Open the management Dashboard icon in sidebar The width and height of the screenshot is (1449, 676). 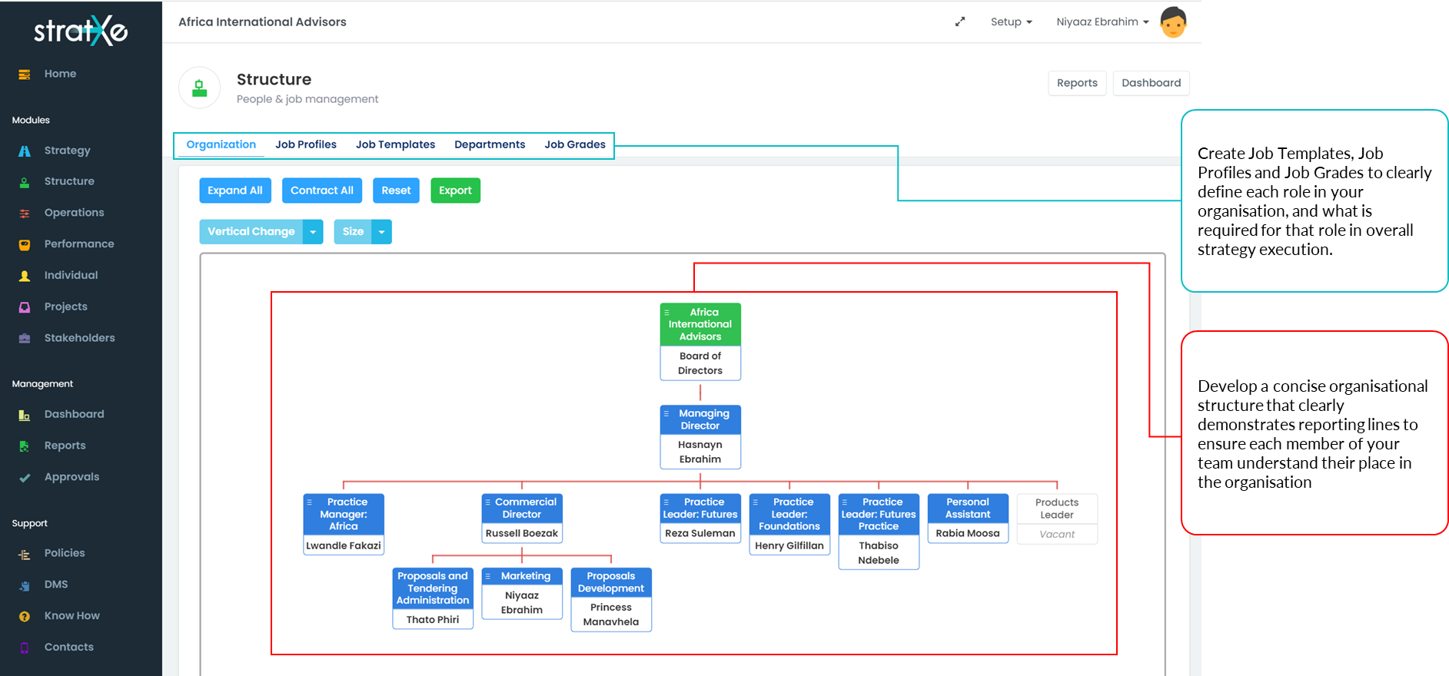[x=25, y=415]
